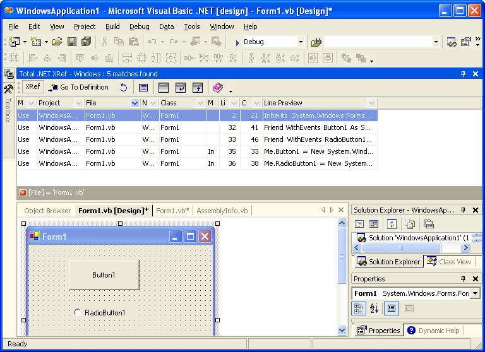Screen dimensions: 485x352
Task: Click the New Project toolbar icon
Action: coord(15,42)
